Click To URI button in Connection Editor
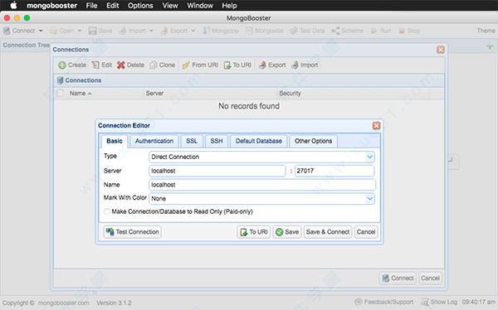 pos(253,232)
